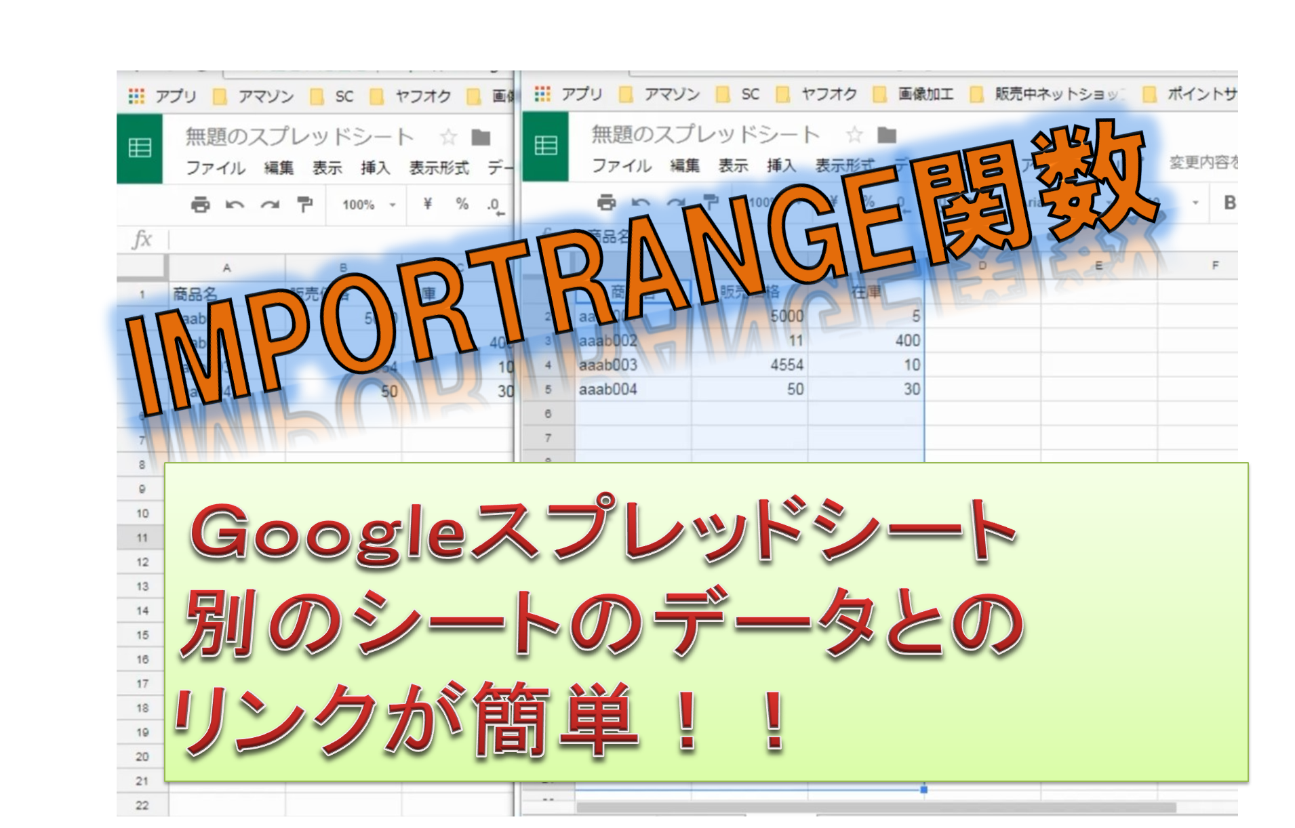Select cell aaab003 in right window

(x=633, y=365)
